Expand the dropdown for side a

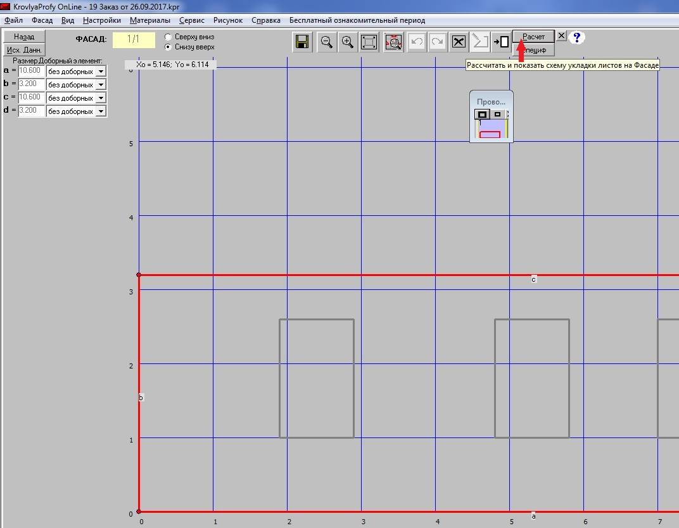(101, 72)
